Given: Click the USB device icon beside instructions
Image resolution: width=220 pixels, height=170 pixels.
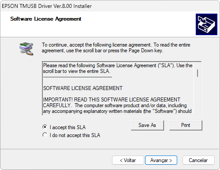Looking at the screenshot, I should pyautogui.click(x=26, y=49).
